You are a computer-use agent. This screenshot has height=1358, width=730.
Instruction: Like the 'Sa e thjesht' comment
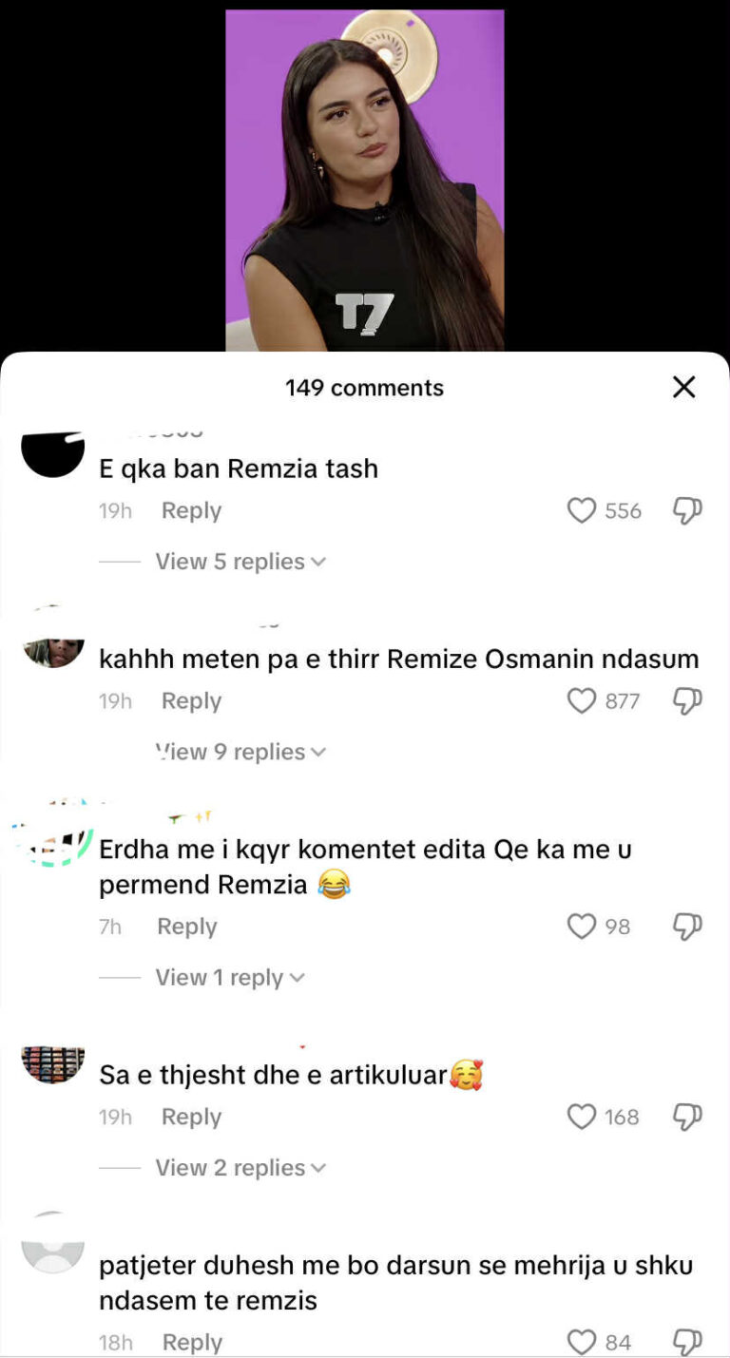coord(582,1117)
